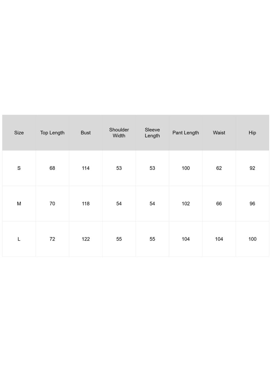This screenshot has height=370, width=271.
Task: Click hip value 96 in M row
Action: [x=252, y=203]
